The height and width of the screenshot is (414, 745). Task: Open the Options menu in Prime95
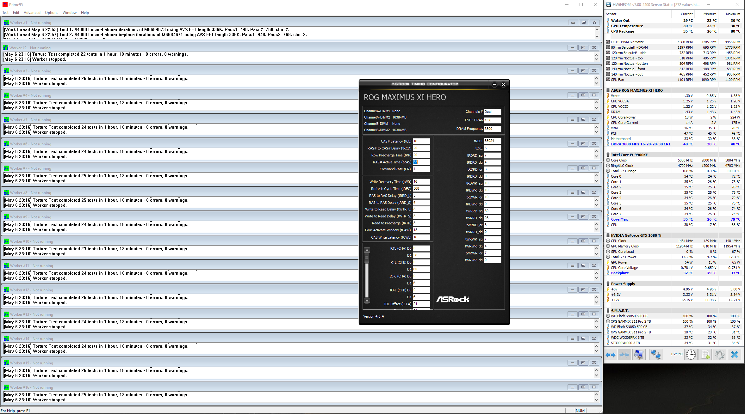point(51,13)
